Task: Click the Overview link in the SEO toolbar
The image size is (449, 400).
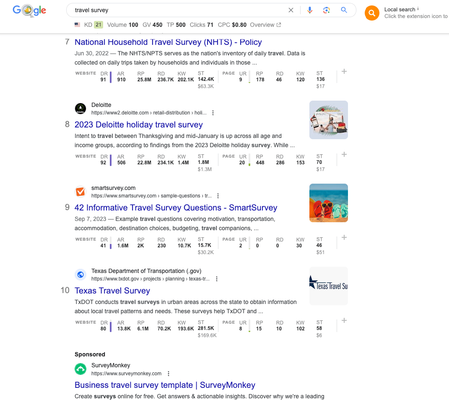Action: coord(262,25)
